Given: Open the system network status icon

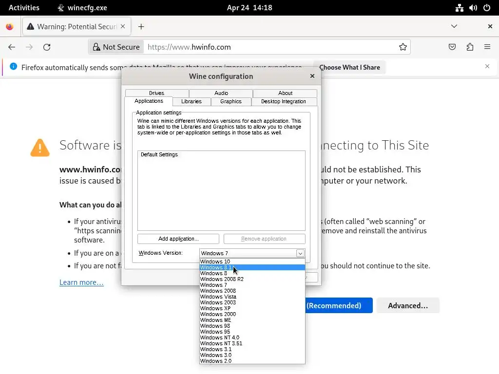Looking at the screenshot, I should point(459,8).
